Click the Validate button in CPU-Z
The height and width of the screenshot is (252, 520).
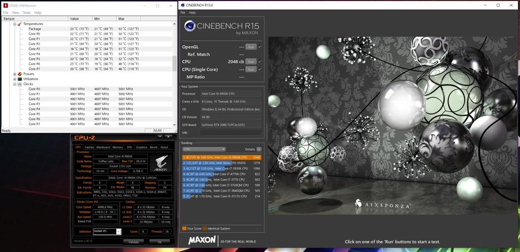pyautogui.click(x=134, y=242)
